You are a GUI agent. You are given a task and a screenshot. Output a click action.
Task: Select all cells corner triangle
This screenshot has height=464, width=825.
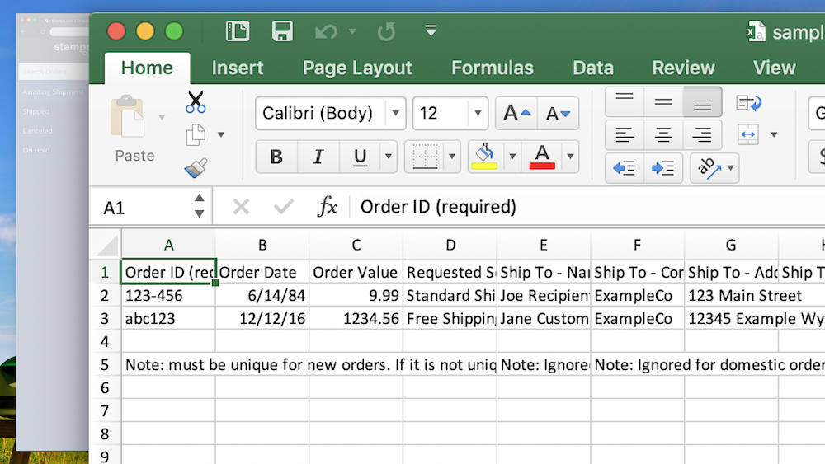(106, 245)
